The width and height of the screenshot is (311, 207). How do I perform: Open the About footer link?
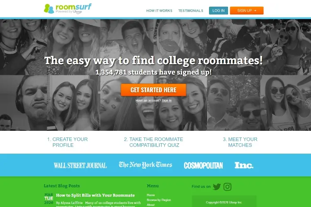point(151,205)
